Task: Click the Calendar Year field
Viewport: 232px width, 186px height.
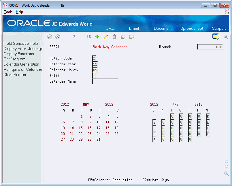Action: 95,64
